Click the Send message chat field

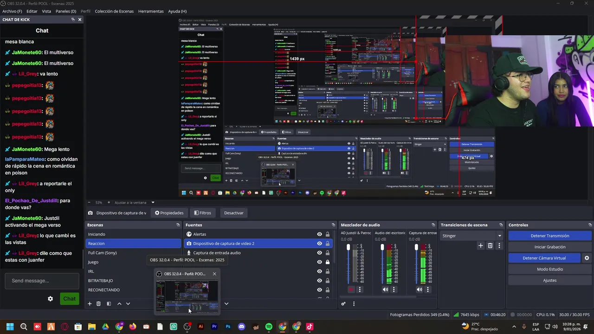click(42, 281)
